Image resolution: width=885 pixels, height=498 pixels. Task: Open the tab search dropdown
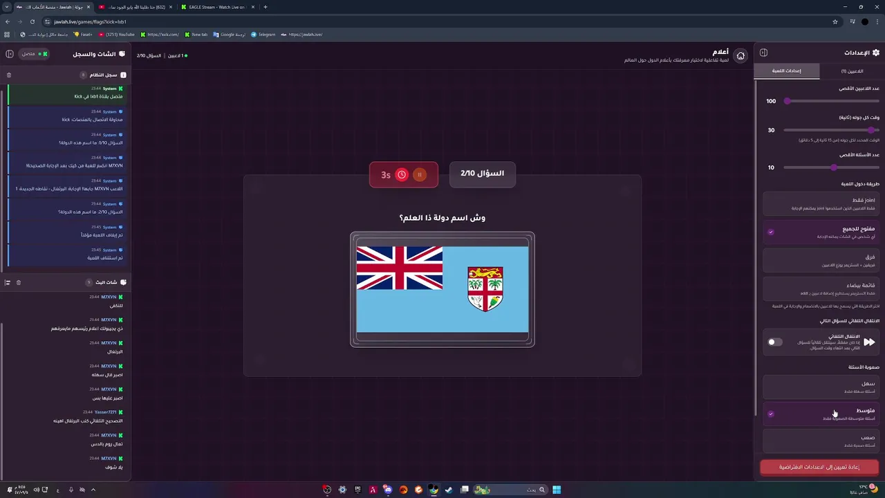point(8,7)
